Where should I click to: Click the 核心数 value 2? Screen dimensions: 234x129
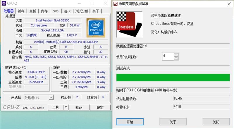click(x=77, y=97)
